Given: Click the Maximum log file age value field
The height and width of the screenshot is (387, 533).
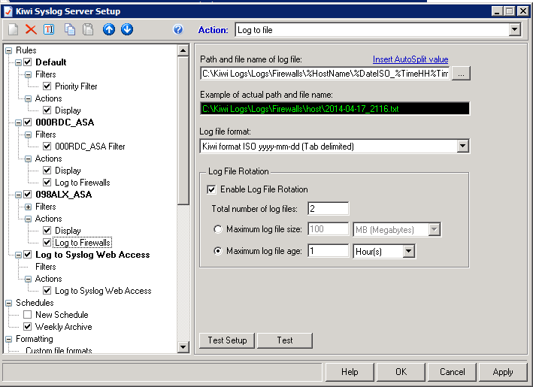Looking at the screenshot, I should (x=328, y=251).
